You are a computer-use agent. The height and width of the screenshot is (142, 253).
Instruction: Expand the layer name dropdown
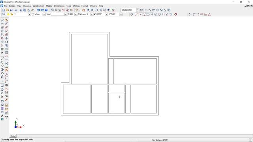point(29,14)
